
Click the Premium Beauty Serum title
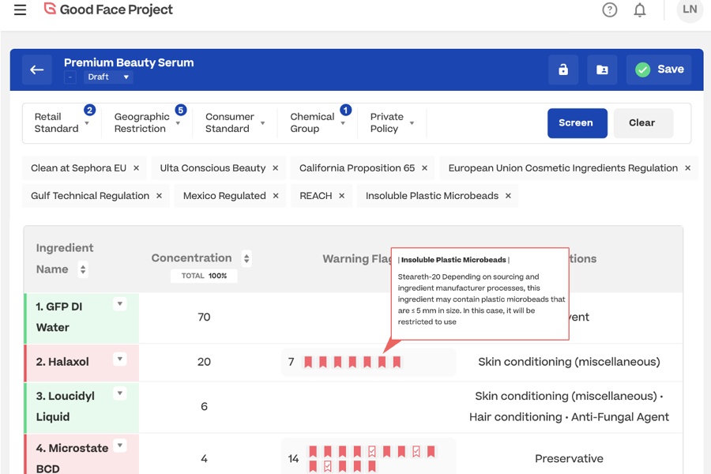click(x=129, y=62)
